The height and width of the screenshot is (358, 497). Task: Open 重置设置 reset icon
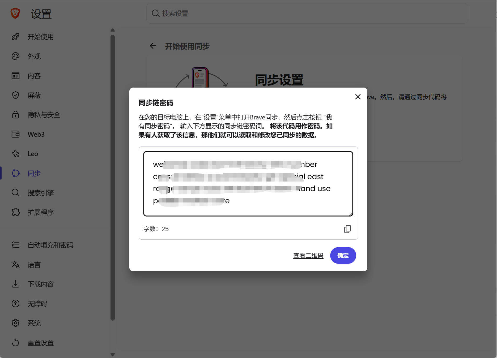point(15,343)
